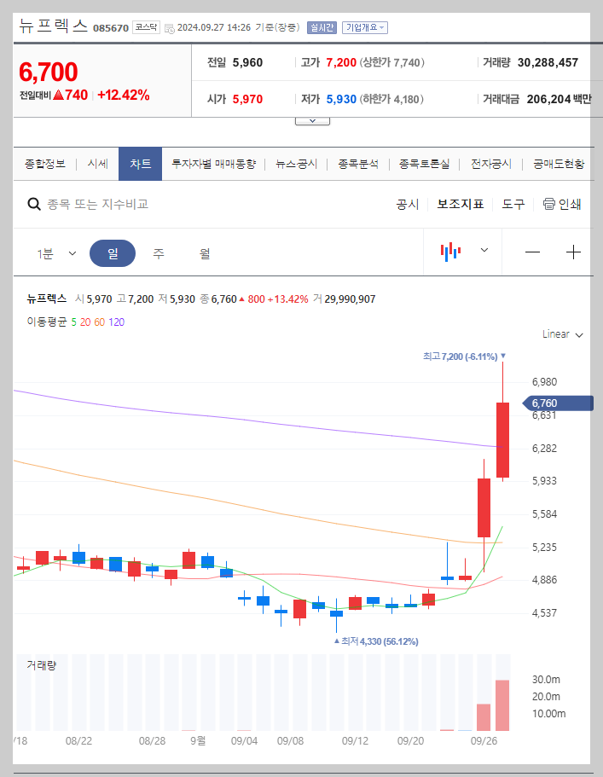Screen dimensions: 603x777
Task: Open the Linear scale dropdown
Action: pyautogui.click(x=558, y=334)
